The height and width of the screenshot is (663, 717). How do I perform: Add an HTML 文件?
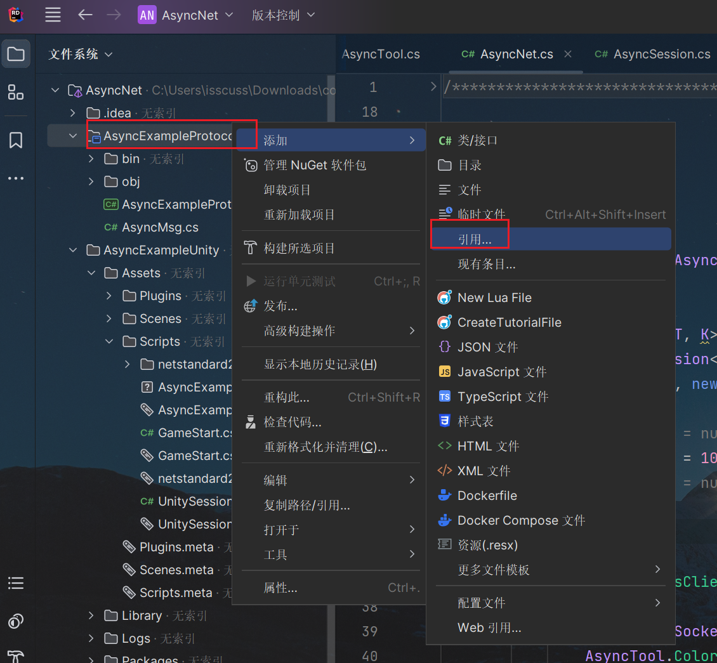coord(550,446)
